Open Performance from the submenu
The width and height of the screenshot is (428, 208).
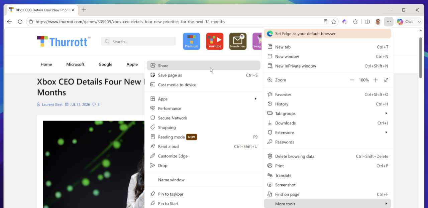click(x=203, y=109)
